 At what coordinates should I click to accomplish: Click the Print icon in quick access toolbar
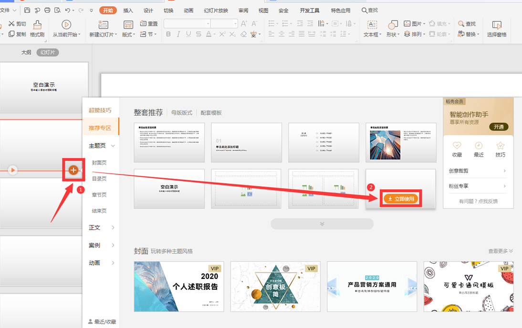(x=47, y=10)
